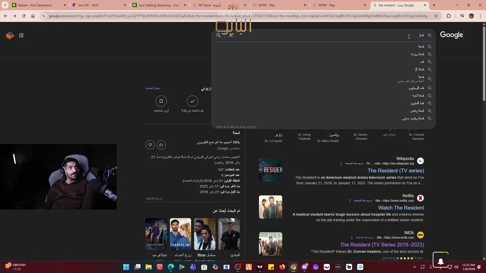
Task: Open the Netflix 'Watch The Resident' result
Action: tap(401, 208)
